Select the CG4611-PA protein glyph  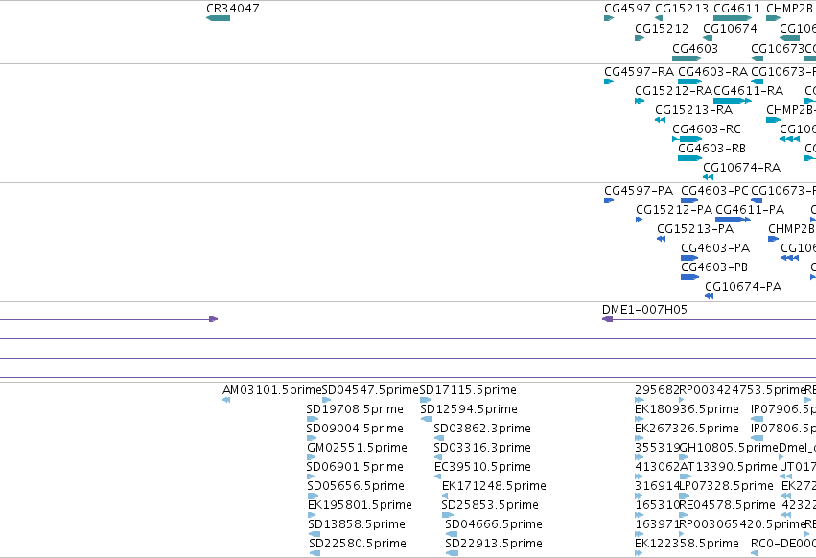point(733,220)
